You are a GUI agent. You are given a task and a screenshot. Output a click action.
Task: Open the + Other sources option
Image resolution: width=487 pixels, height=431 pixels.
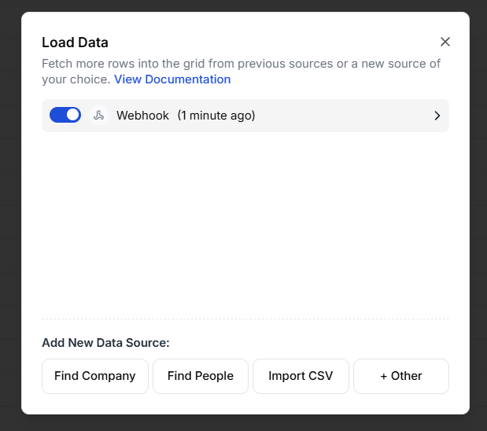[401, 376]
